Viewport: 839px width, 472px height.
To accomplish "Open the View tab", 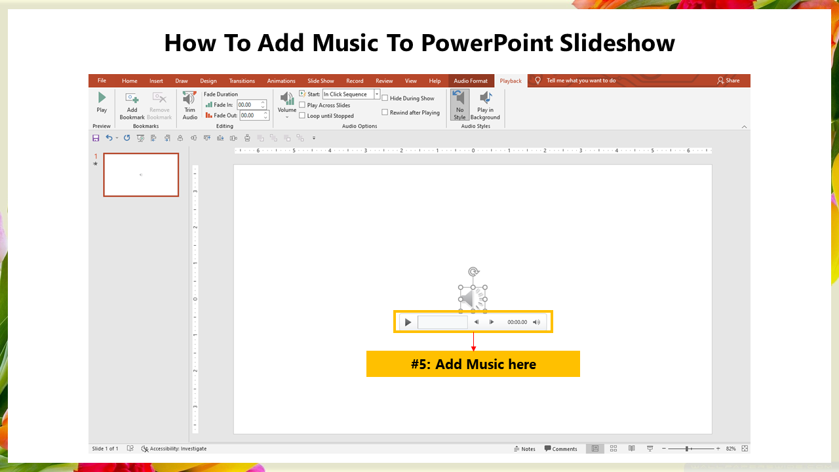I will pos(411,81).
